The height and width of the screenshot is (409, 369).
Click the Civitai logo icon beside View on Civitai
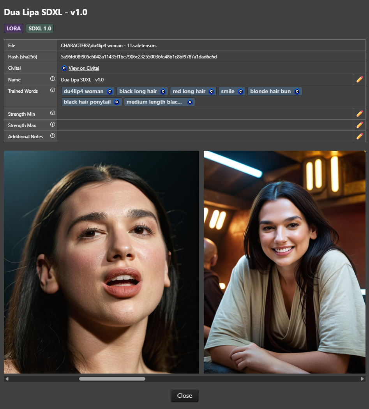[x=64, y=68]
